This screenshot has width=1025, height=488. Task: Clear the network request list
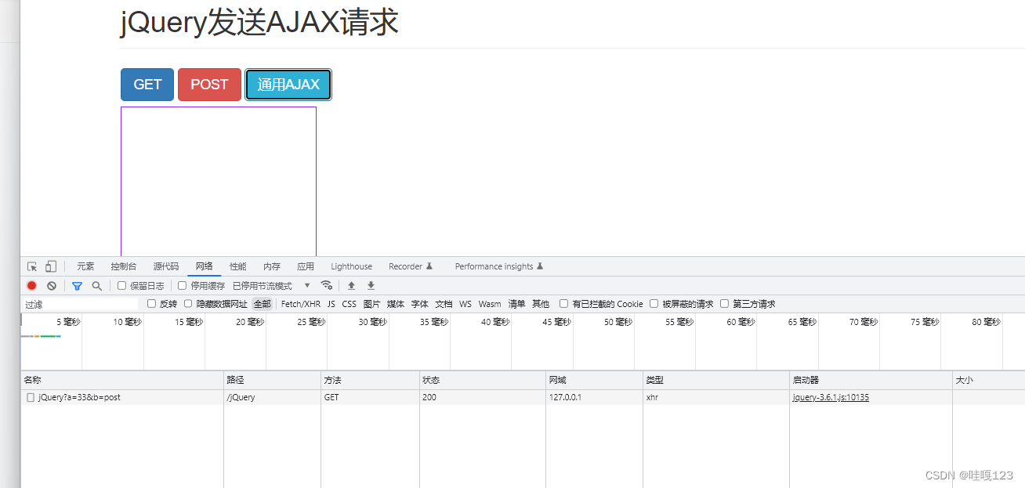[52, 285]
